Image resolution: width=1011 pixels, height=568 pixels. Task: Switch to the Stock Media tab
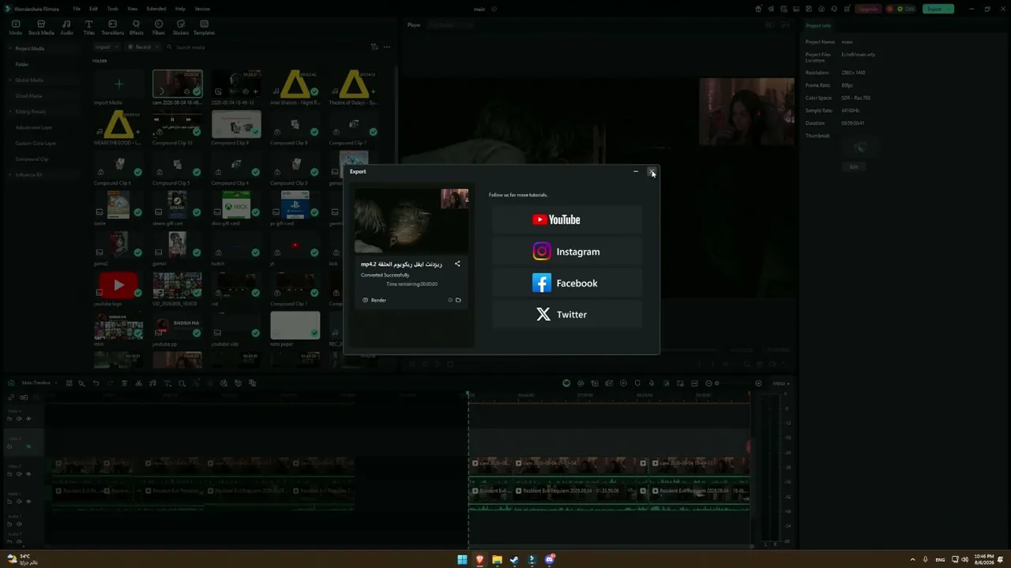41,28
